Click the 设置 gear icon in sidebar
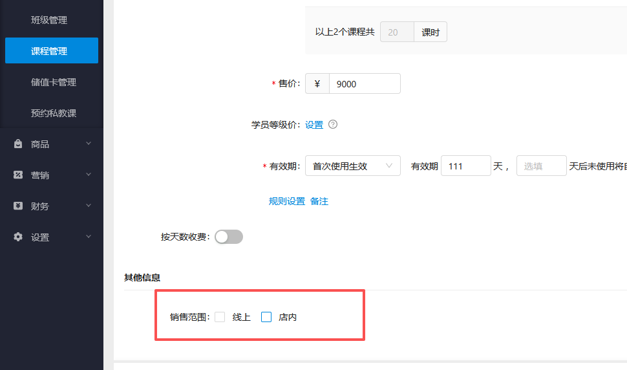The image size is (627, 370). 18,237
